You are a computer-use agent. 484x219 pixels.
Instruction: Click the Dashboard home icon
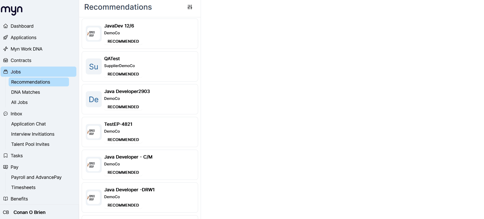(6, 26)
